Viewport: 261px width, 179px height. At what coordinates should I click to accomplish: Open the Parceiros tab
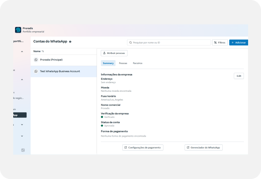coord(137,63)
